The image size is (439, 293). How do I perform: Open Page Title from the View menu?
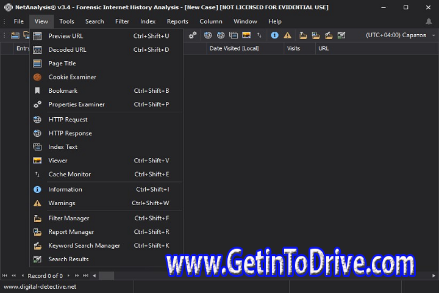coord(106,63)
